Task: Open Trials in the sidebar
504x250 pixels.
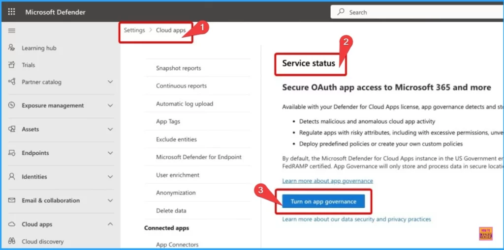Action: pos(28,65)
